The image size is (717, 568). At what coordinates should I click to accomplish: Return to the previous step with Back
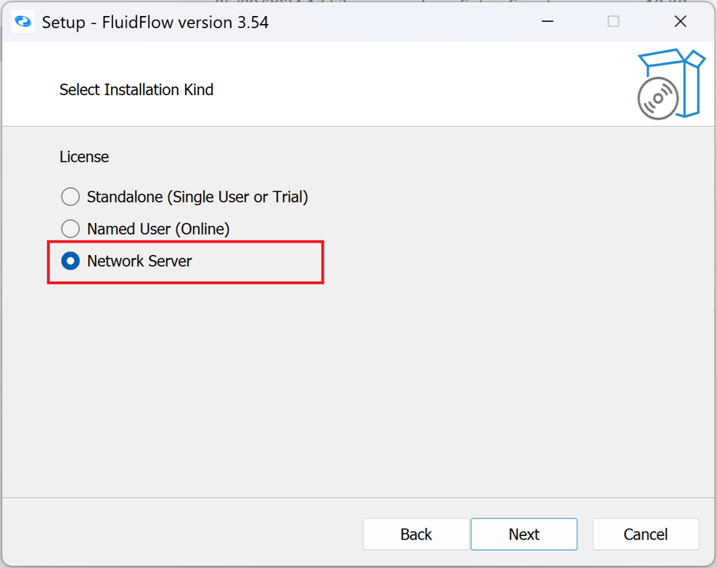click(416, 534)
